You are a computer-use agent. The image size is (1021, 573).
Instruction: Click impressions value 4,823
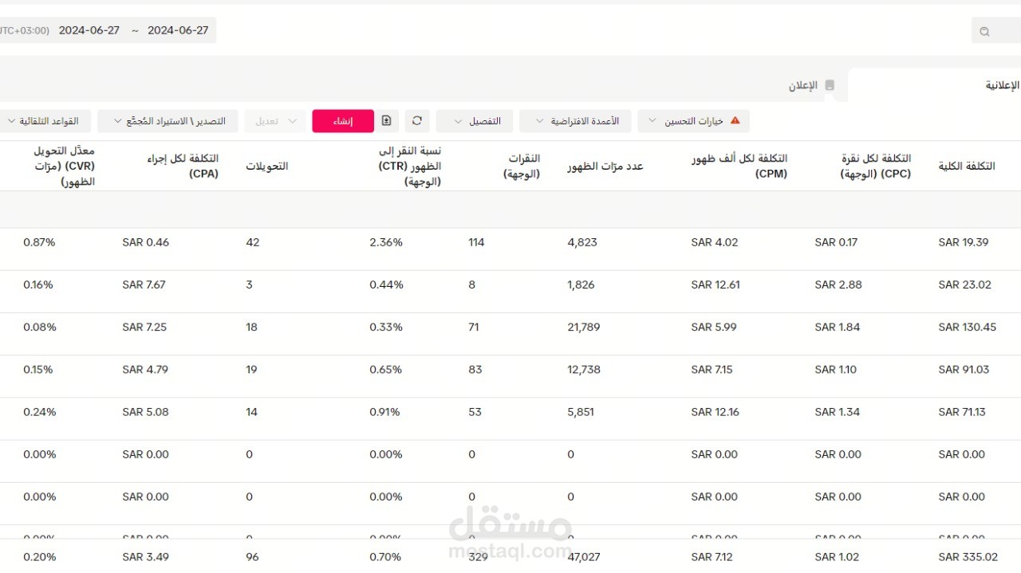click(582, 242)
